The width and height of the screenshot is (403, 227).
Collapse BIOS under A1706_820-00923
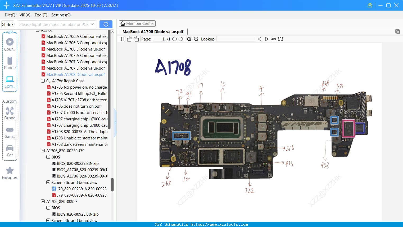[48, 208]
